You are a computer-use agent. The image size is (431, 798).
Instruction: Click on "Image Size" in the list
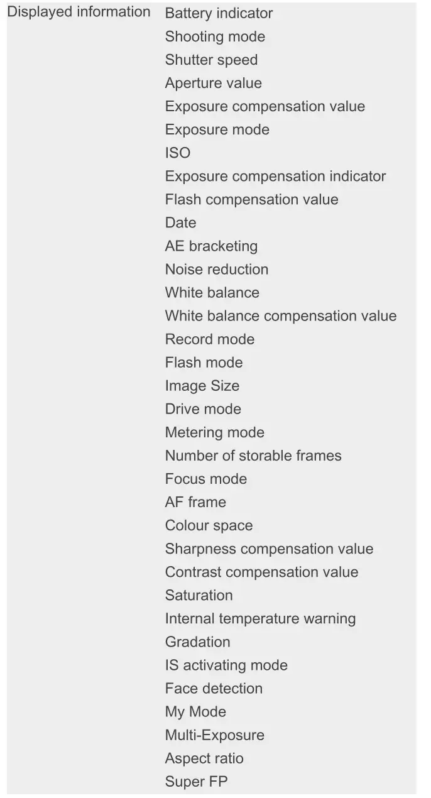point(202,385)
